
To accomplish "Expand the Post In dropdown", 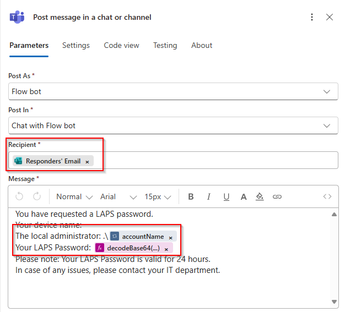I will pos(327,125).
